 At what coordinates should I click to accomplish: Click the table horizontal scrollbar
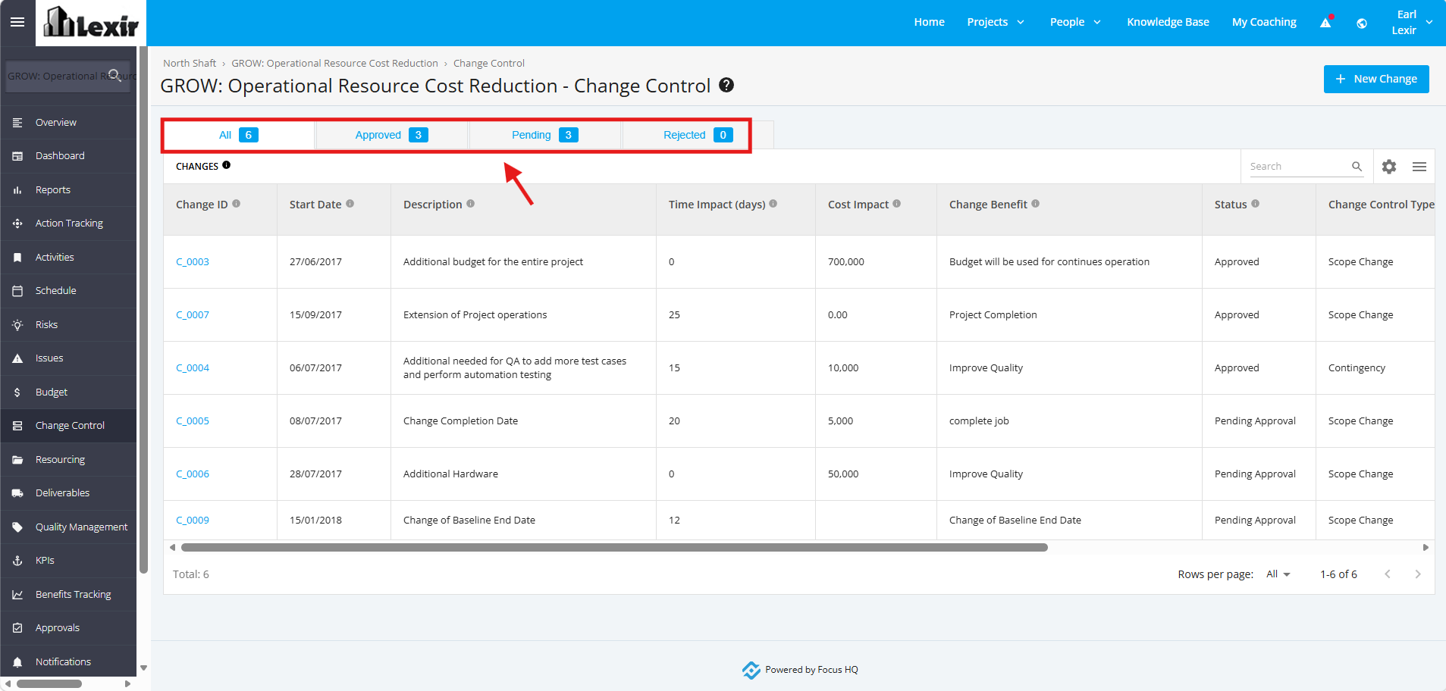coord(614,547)
